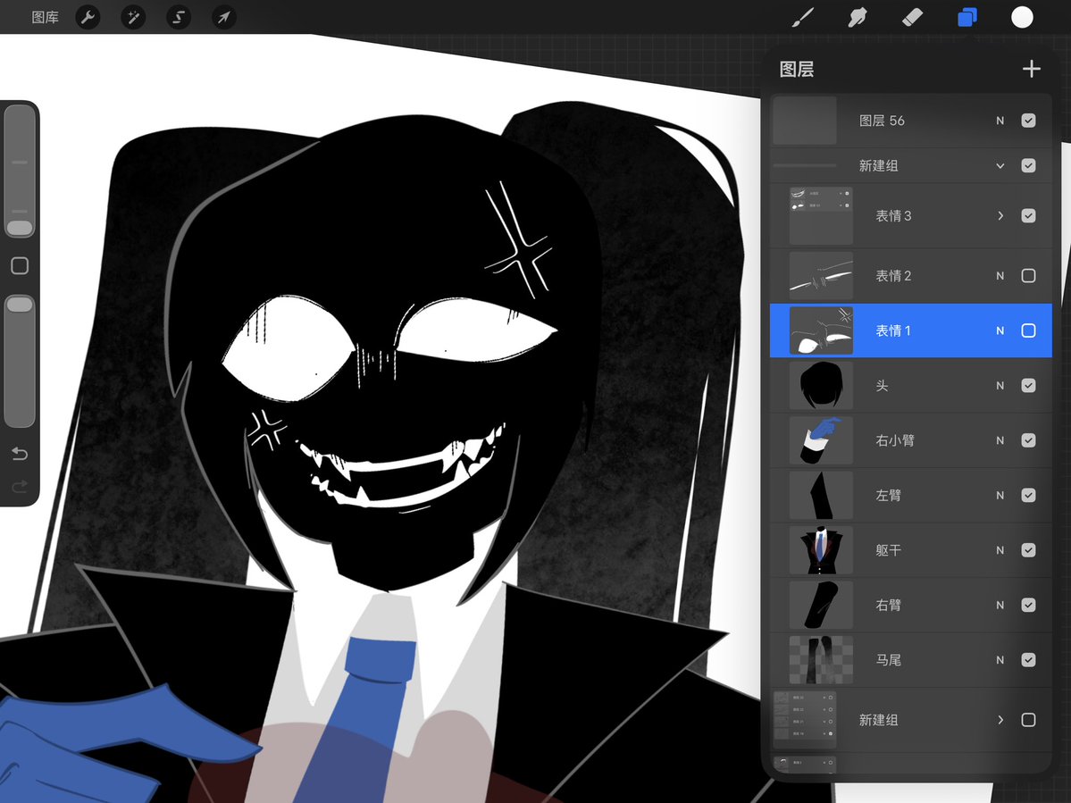
Task: Select the Smudge tool
Action: coord(858,17)
